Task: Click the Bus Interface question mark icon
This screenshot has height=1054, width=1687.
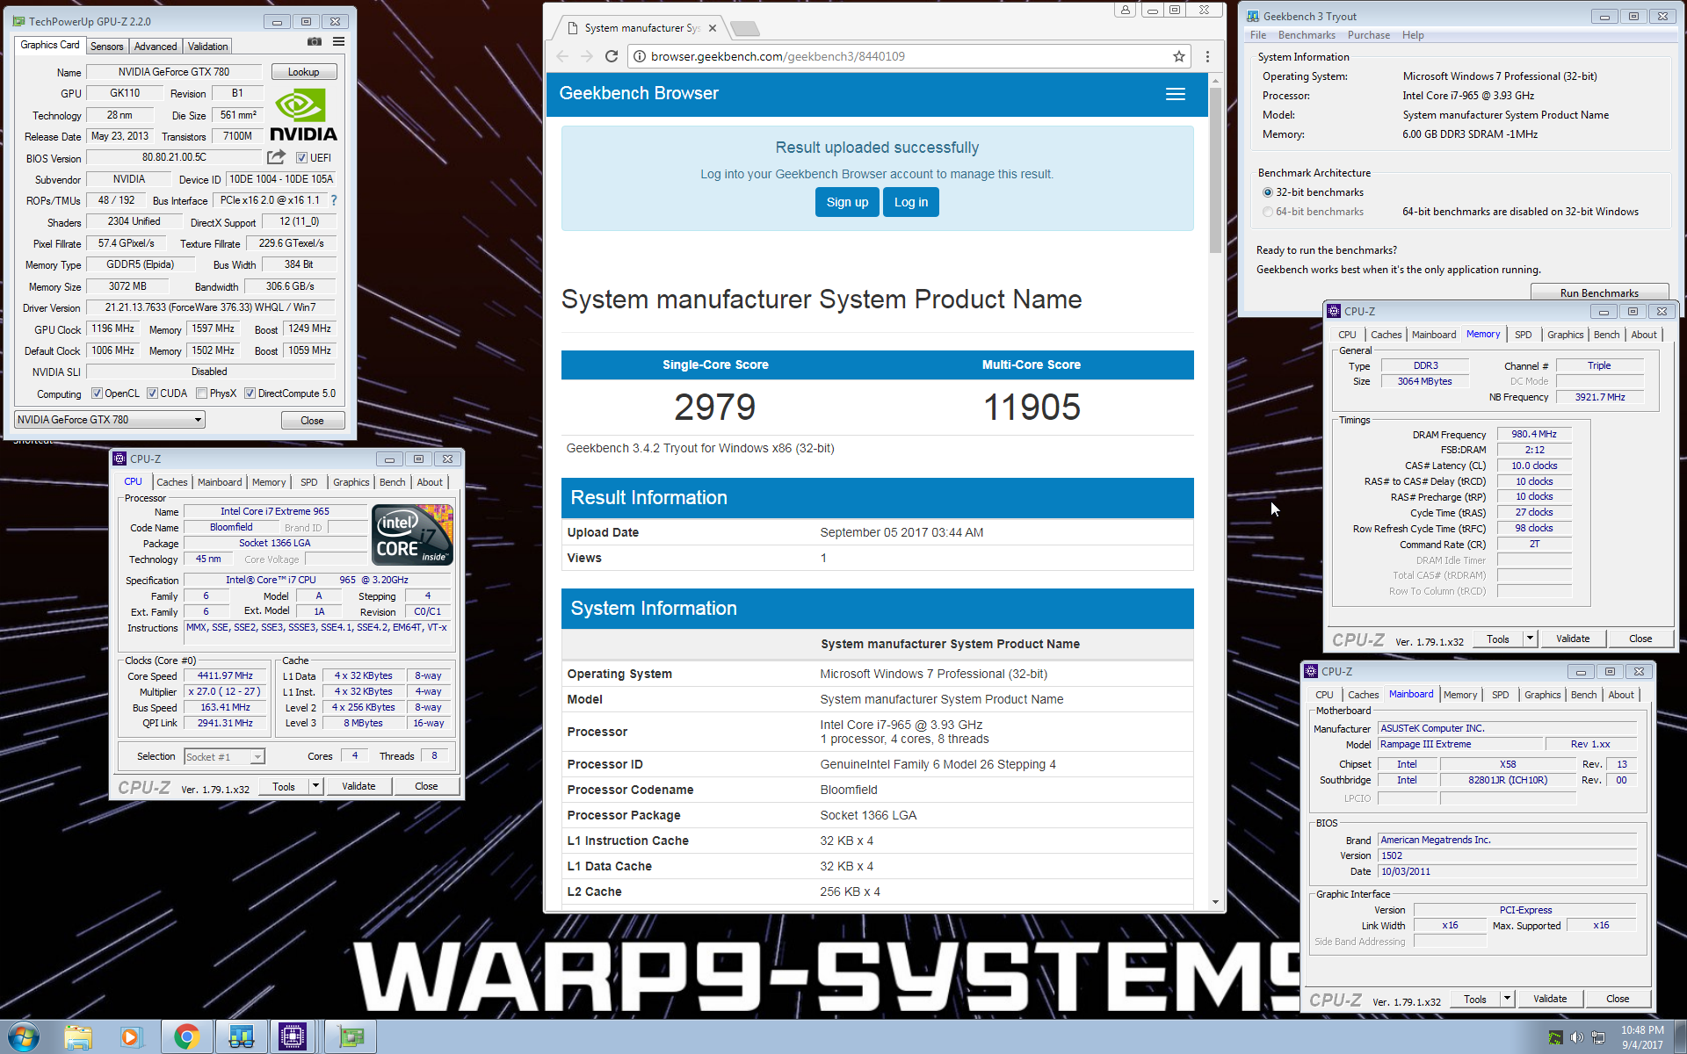Action: point(334,200)
